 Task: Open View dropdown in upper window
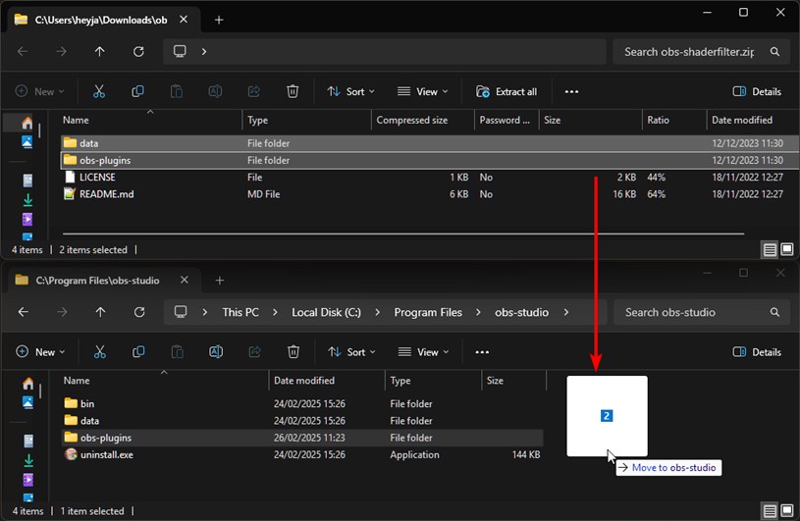(x=423, y=92)
